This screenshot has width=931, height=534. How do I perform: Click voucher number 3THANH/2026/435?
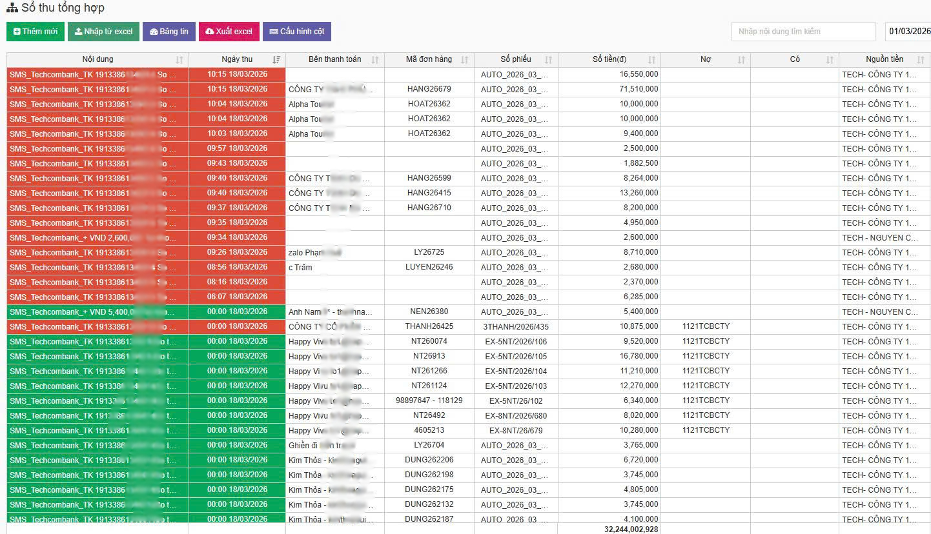(x=515, y=327)
